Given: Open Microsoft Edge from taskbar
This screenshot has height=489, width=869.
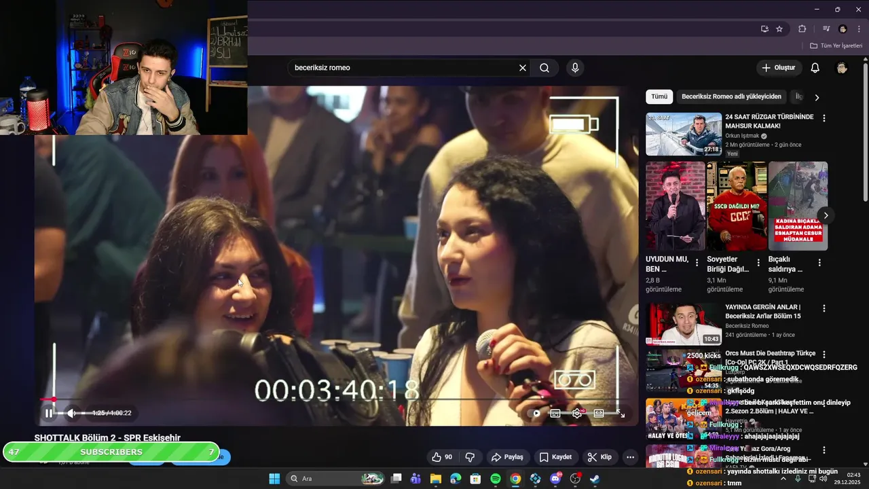Looking at the screenshot, I should coord(456,479).
